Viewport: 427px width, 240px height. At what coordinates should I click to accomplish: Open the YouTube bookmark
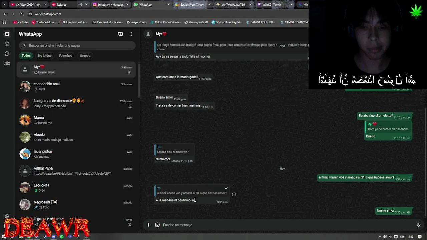(20, 22)
